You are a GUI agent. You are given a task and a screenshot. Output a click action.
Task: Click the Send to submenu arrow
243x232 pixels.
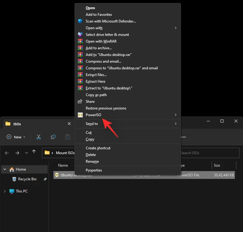pyautogui.click(x=175, y=124)
